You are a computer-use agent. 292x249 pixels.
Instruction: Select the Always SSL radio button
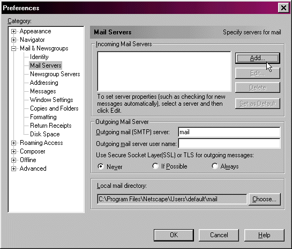(x=215, y=166)
